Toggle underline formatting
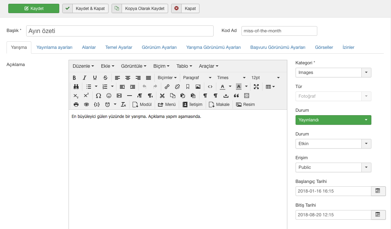Viewport: 391px width, 229px height. [x=95, y=78]
